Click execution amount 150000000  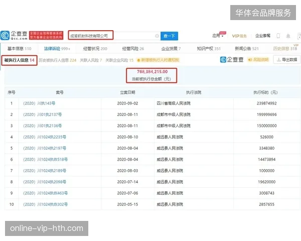pyautogui.click(x=267, y=126)
